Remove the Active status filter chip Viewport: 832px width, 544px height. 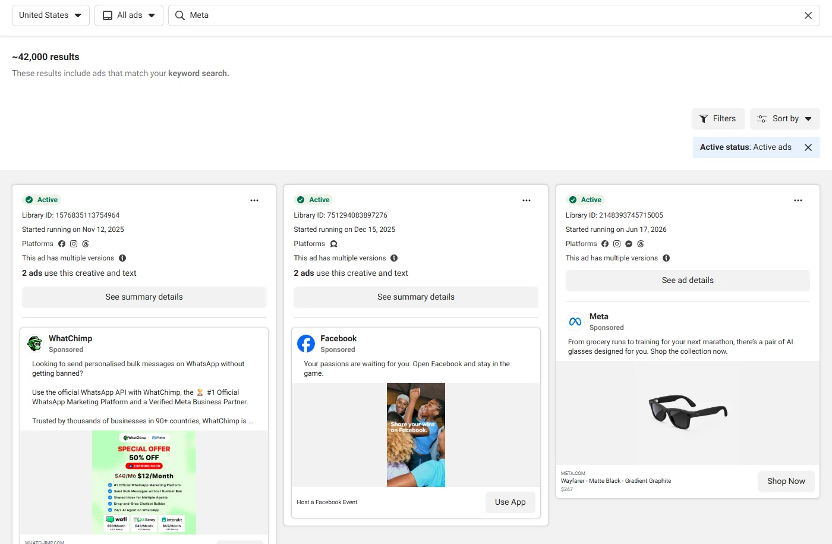pos(808,147)
